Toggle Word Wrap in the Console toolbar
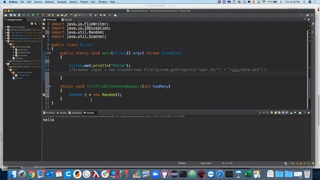Image resolution: width=320 pixels, height=180 pixels. (x=279, y=112)
